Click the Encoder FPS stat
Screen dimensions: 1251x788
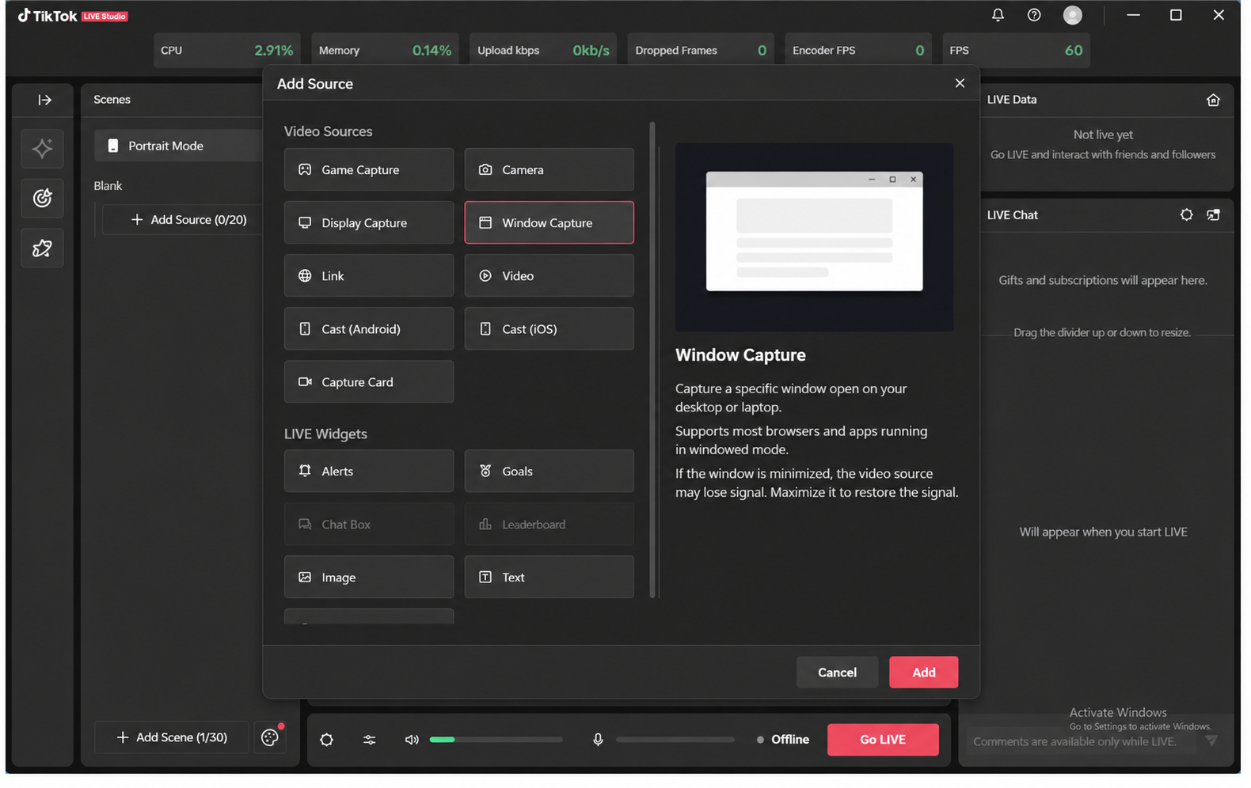click(x=858, y=50)
